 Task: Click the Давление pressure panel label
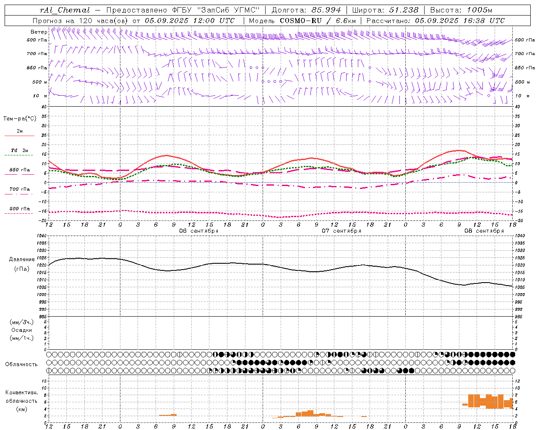pyautogui.click(x=22, y=260)
